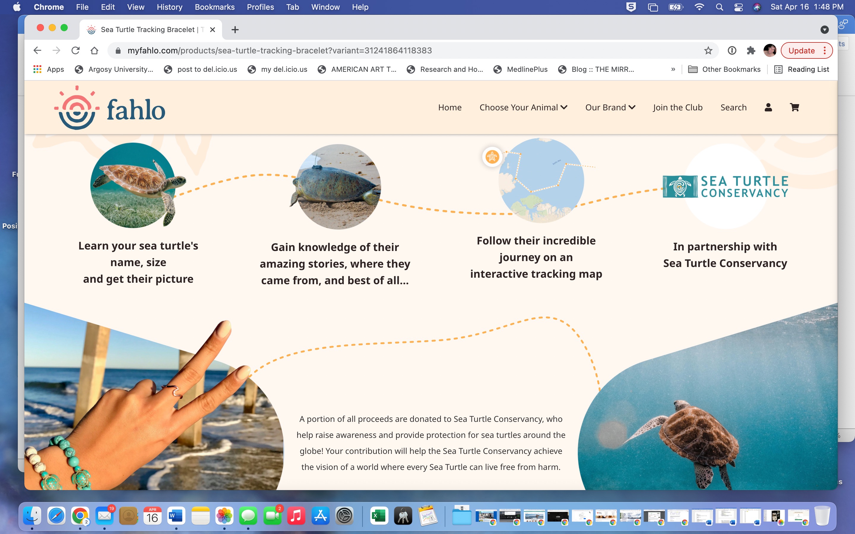
Task: Go to browser home page icon
Action: pyautogui.click(x=94, y=50)
